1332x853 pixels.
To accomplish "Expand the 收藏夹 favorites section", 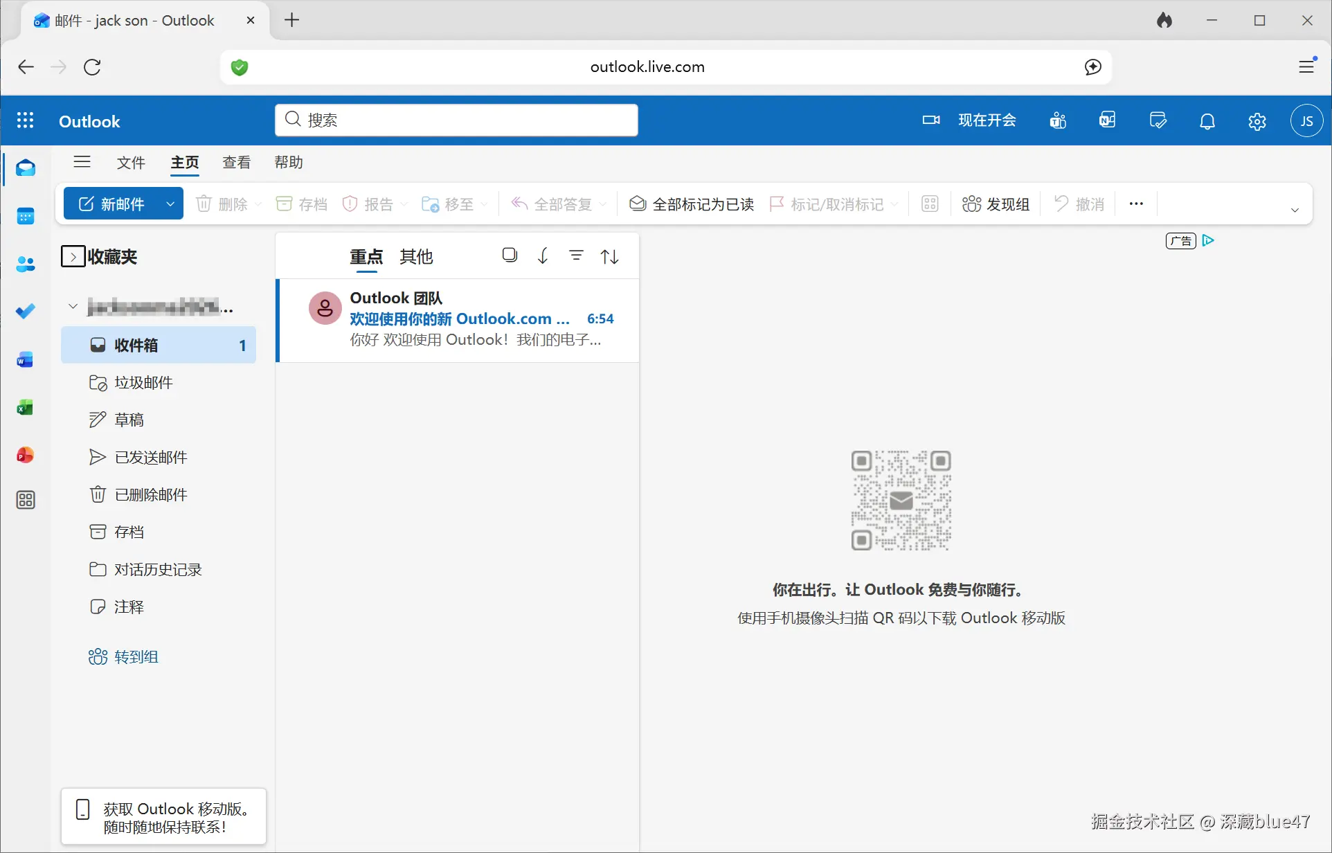I will click(73, 257).
